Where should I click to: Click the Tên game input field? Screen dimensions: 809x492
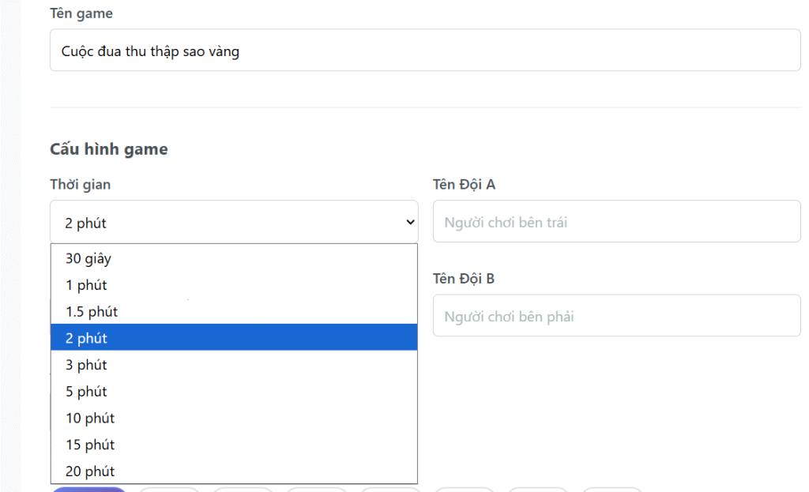pos(425,50)
